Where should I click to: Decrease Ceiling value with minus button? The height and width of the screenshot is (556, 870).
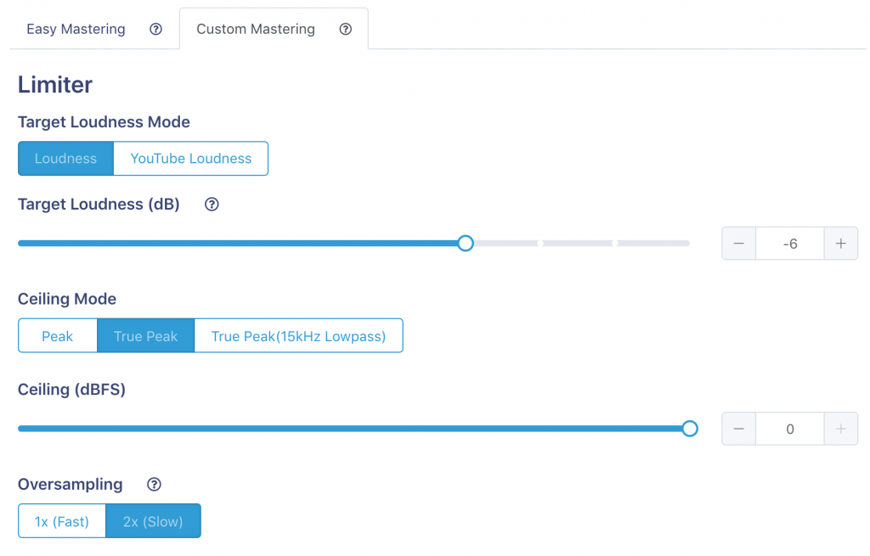click(x=738, y=429)
